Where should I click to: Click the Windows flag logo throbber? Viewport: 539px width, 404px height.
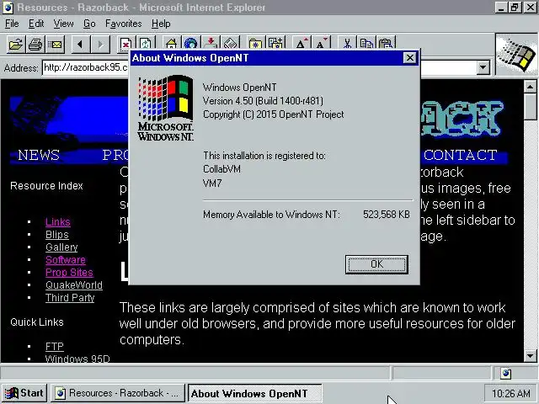[516, 54]
